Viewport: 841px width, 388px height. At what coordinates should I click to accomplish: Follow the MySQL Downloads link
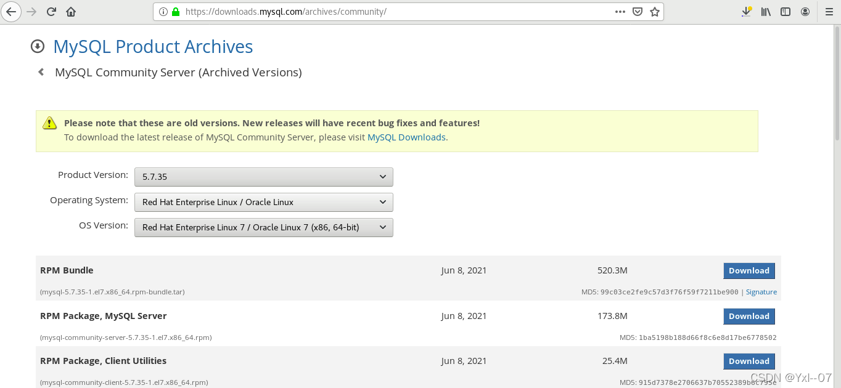click(406, 137)
